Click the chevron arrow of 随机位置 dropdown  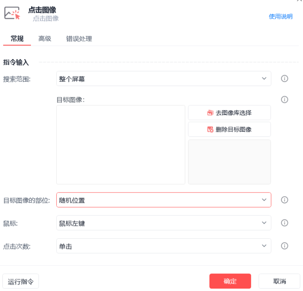(264, 200)
